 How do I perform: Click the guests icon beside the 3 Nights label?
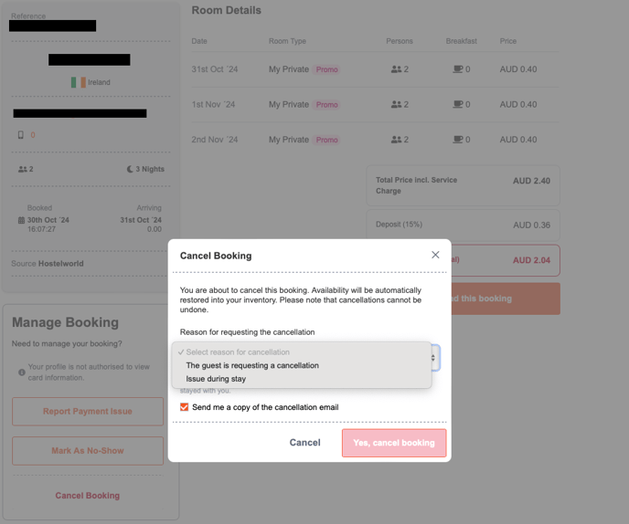pyautogui.click(x=23, y=170)
